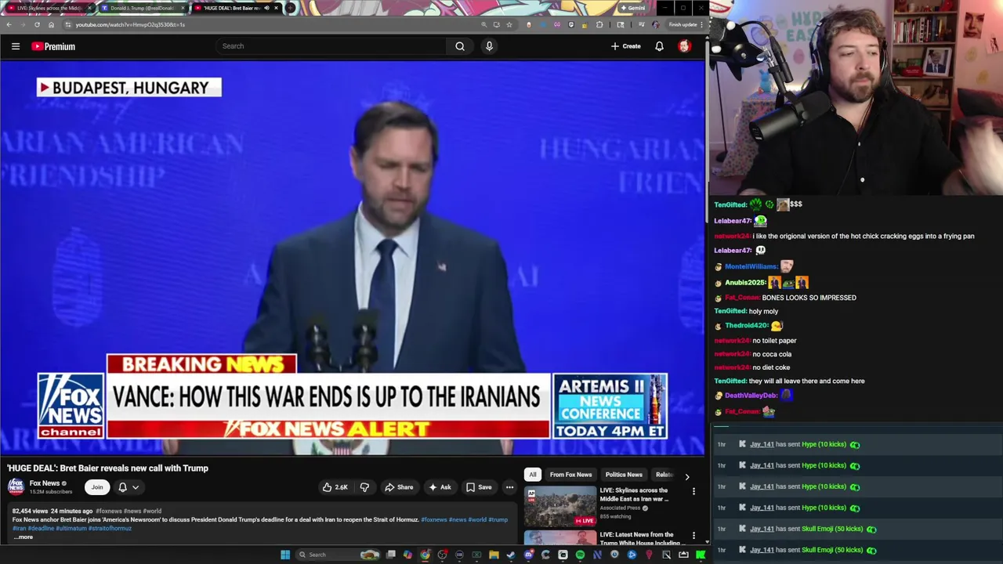Select the All filter chip
1003x564 pixels.
533,475
